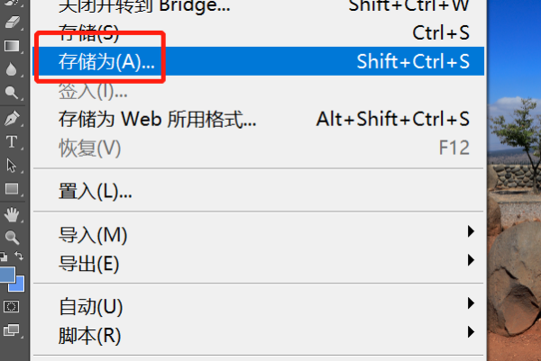Select the Dodge tool
This screenshot has height=361, width=541.
tap(12, 93)
